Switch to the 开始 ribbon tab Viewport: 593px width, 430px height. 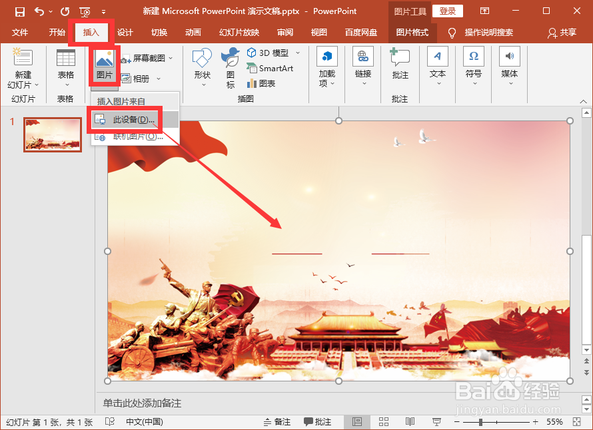coord(57,33)
